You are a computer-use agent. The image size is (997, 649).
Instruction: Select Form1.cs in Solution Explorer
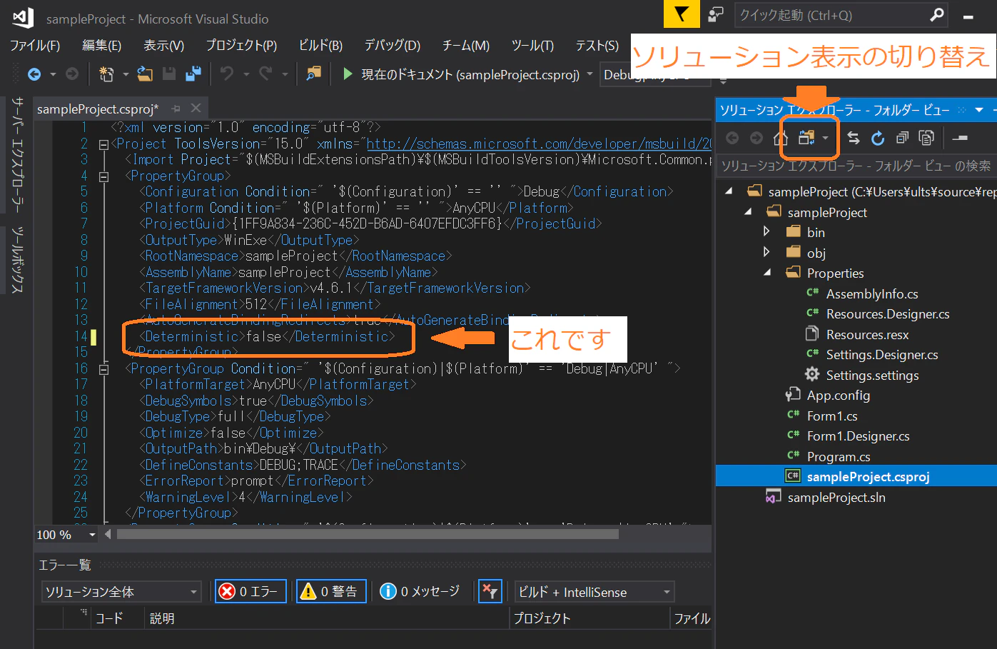coord(832,416)
